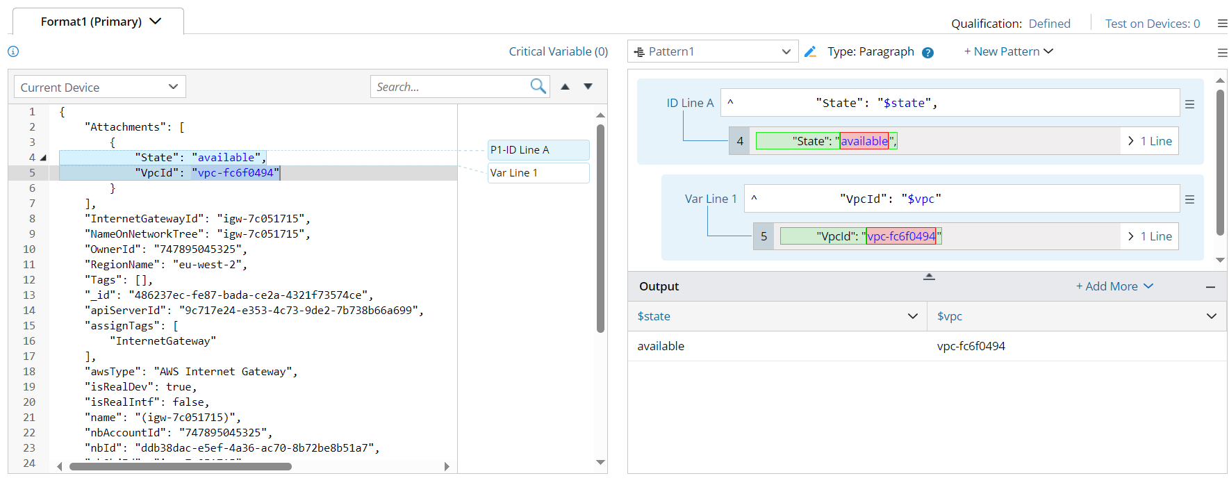This screenshot has height=485, width=1229.
Task: Open the Paragraph type help icon
Action: coord(927,52)
